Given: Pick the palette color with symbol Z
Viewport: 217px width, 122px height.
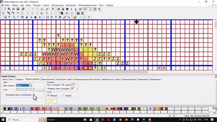Looking at the screenshot, I should pyautogui.click(x=102, y=109).
